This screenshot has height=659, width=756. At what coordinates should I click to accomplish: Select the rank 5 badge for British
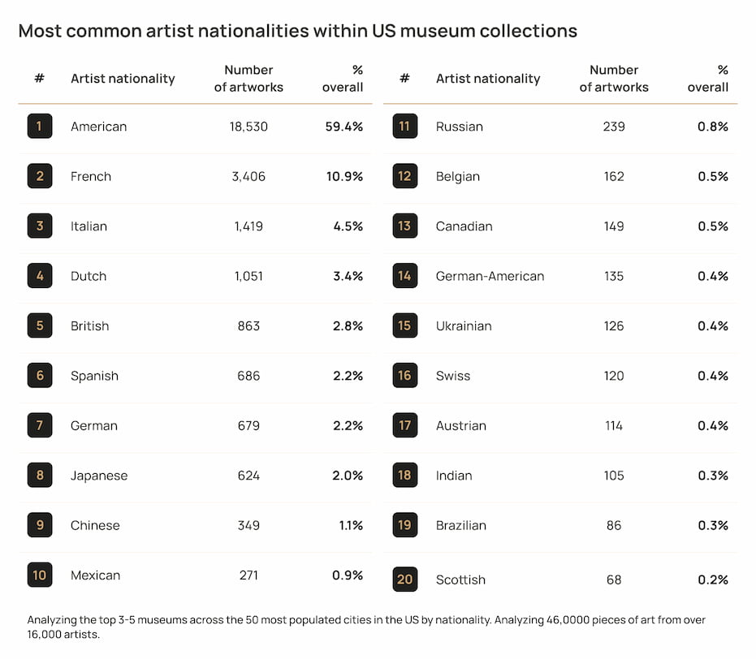pos(39,325)
